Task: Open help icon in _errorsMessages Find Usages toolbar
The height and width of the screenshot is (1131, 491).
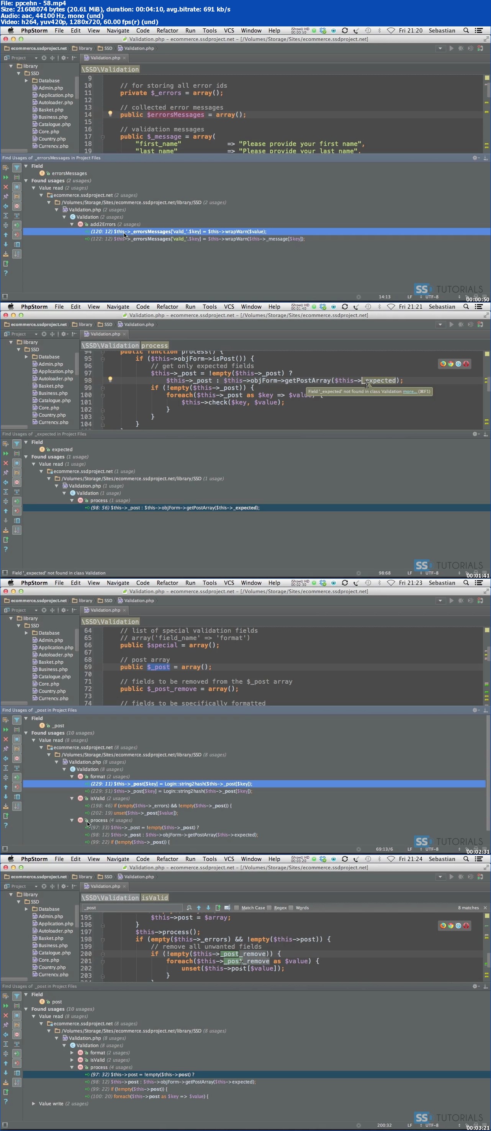Action: [x=6, y=273]
